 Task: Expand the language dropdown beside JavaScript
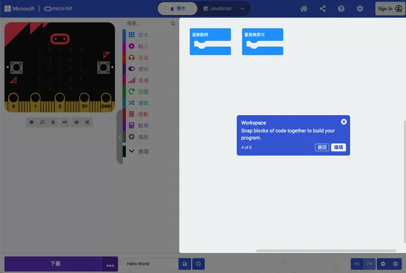(x=243, y=9)
